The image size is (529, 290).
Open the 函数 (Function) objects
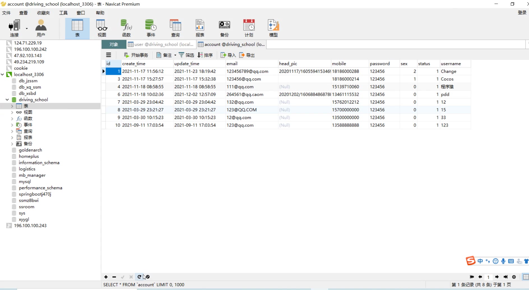pos(126,28)
